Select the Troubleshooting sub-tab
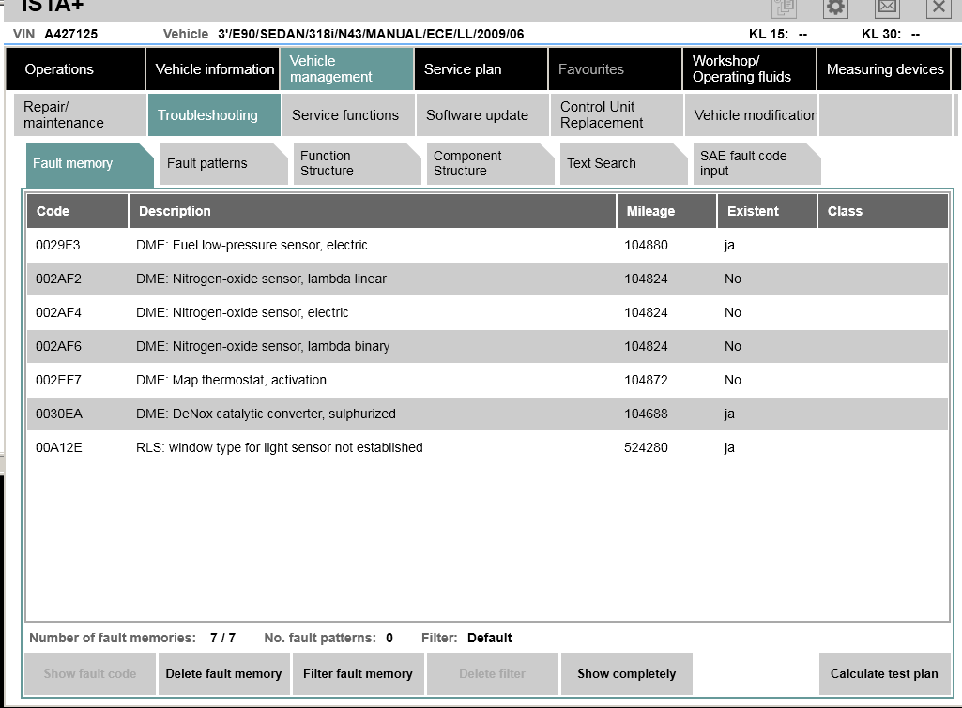The height and width of the screenshot is (708, 962). pyautogui.click(x=214, y=114)
